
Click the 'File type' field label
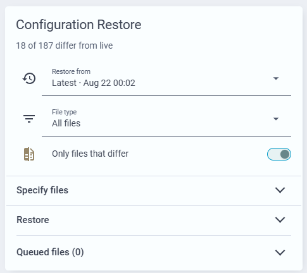coord(64,112)
